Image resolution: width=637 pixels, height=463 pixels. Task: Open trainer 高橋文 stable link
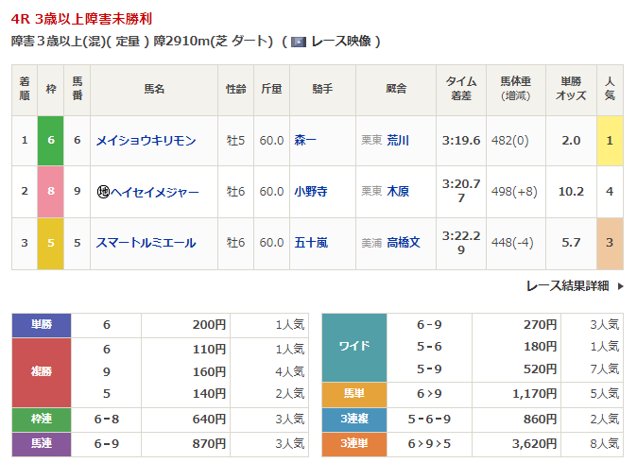(x=404, y=243)
